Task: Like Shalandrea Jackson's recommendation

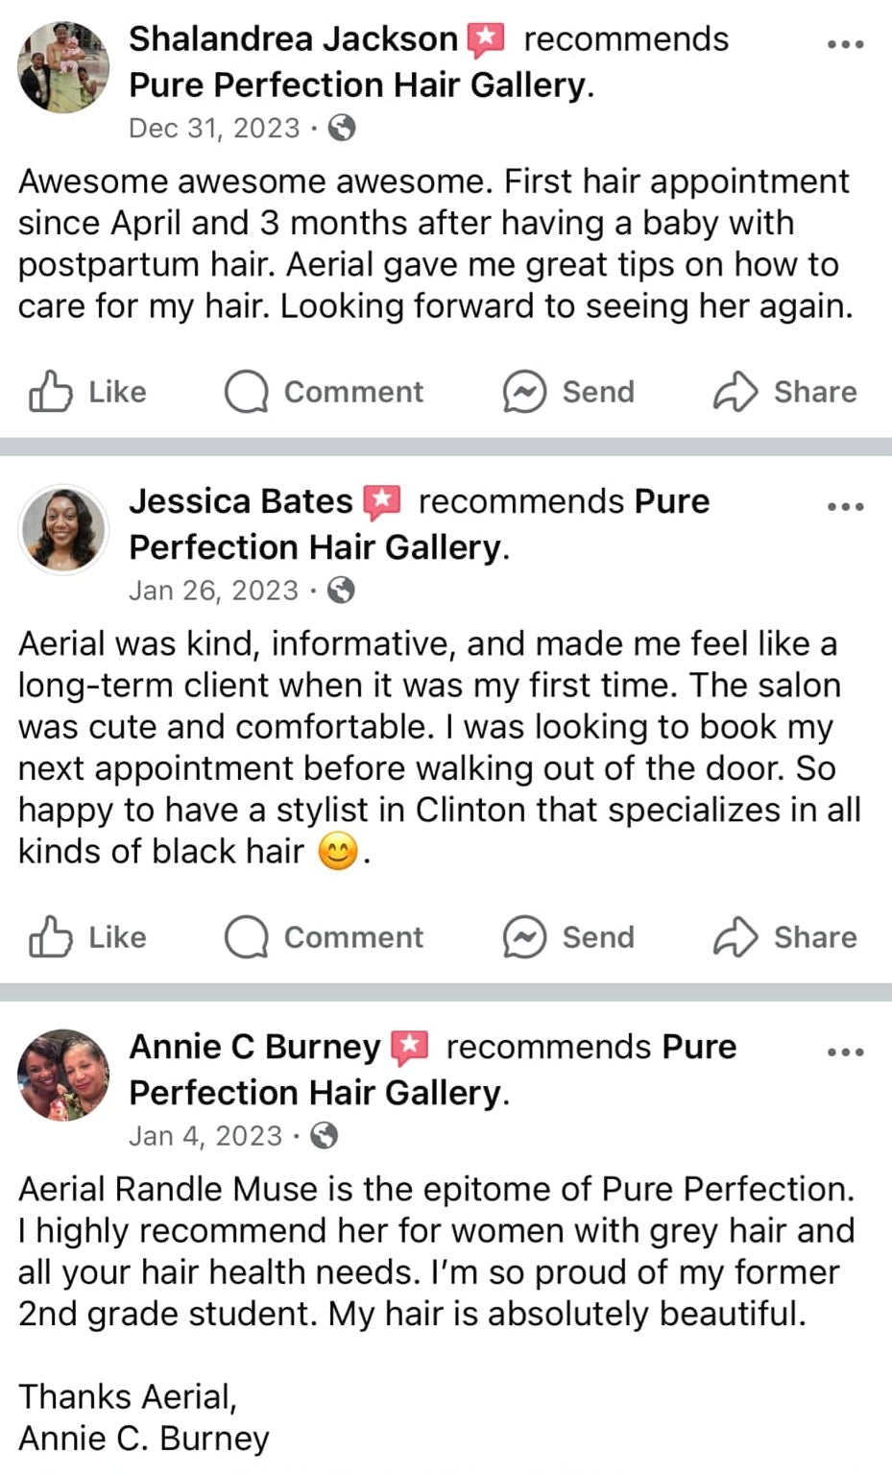Action: 87,392
